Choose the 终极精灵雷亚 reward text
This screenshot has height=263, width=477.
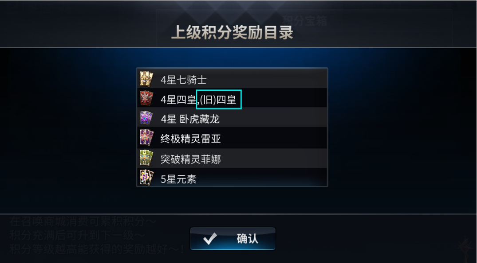point(190,139)
